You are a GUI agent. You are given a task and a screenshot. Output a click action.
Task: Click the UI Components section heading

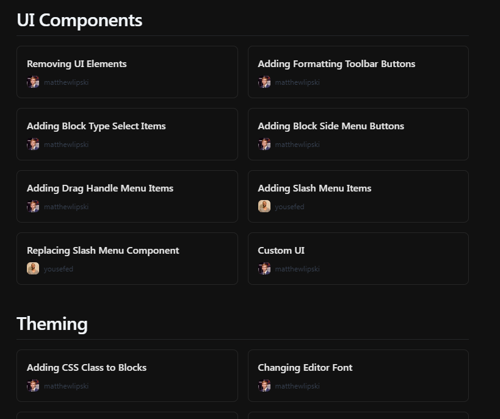coord(79,20)
